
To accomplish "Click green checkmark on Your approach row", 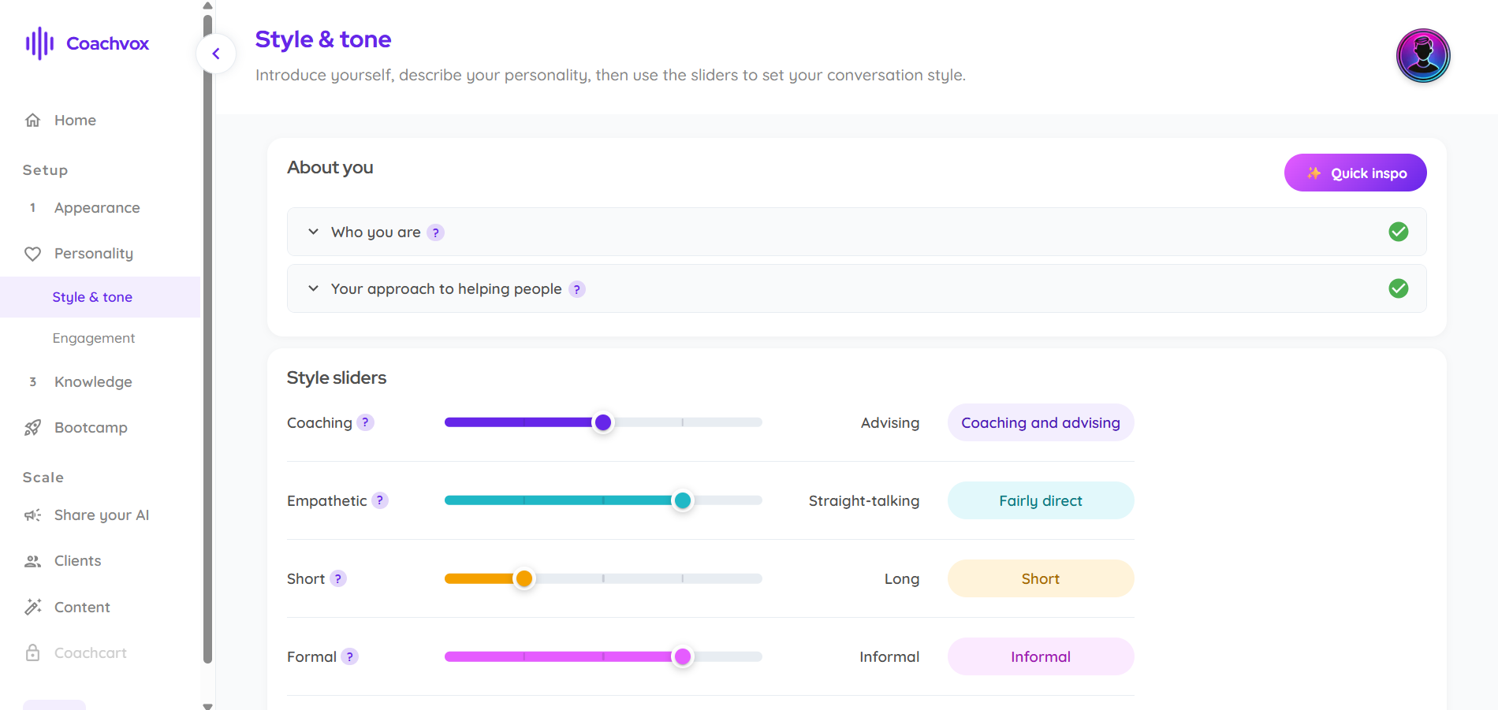I will coord(1399,288).
